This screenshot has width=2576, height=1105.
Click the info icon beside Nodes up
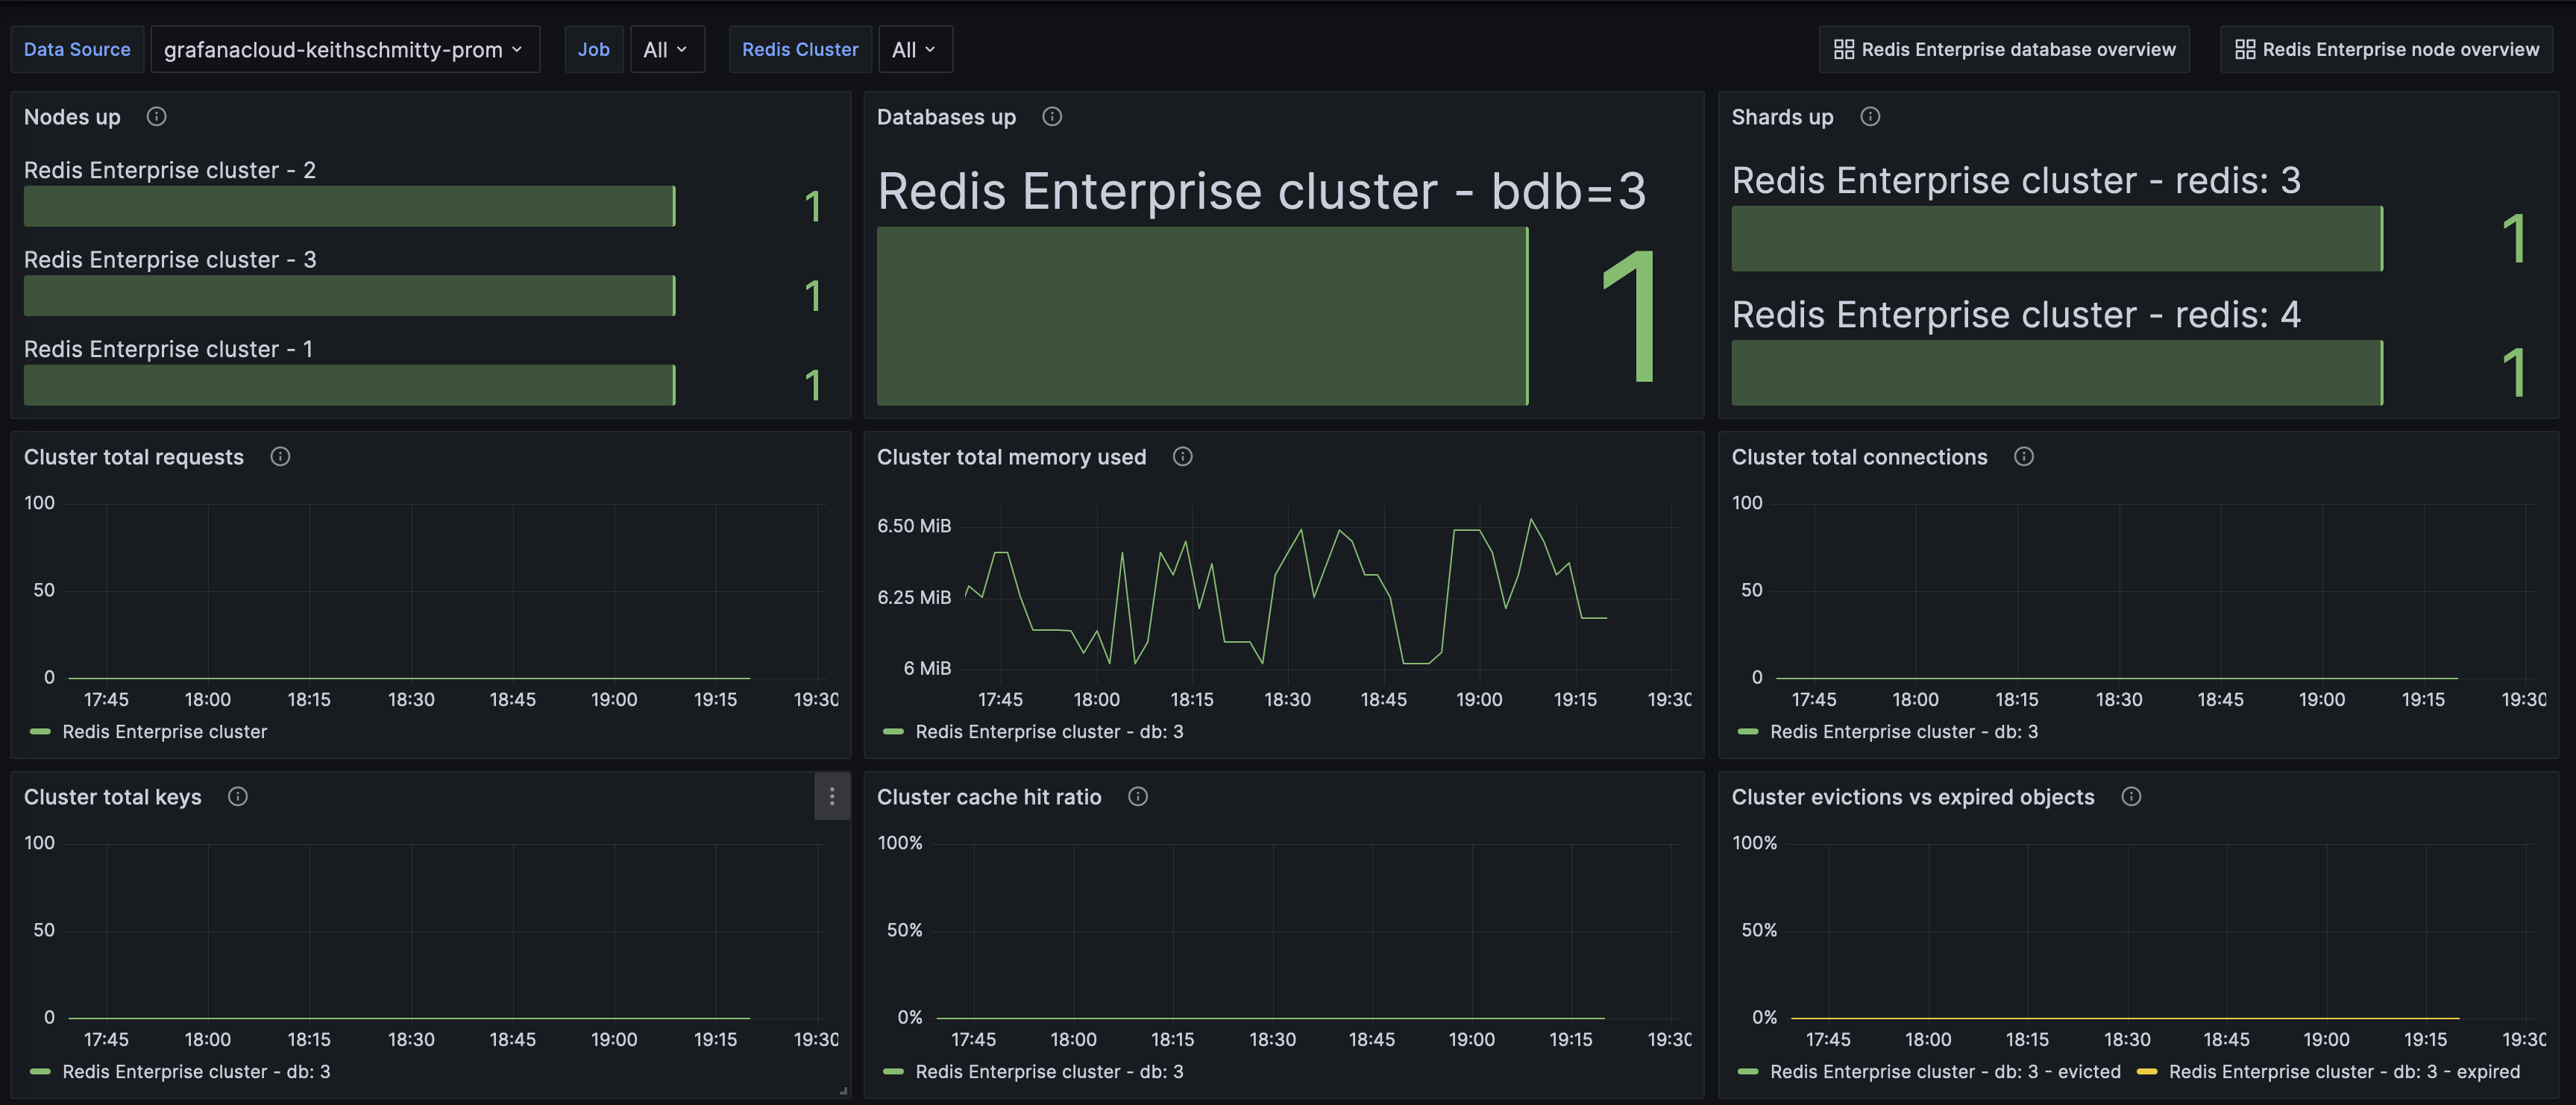click(156, 116)
